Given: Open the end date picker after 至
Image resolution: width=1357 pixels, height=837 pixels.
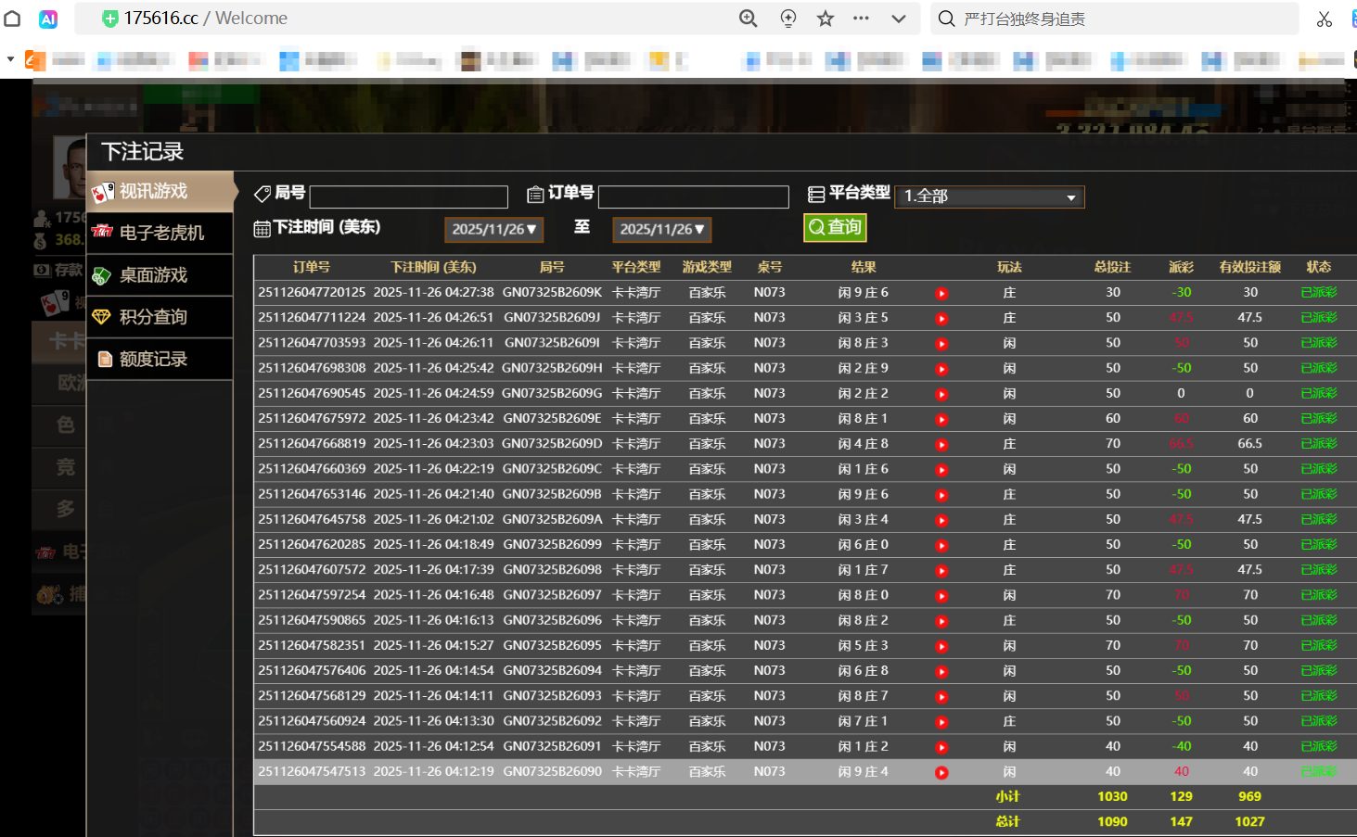Looking at the screenshot, I should tap(661, 229).
